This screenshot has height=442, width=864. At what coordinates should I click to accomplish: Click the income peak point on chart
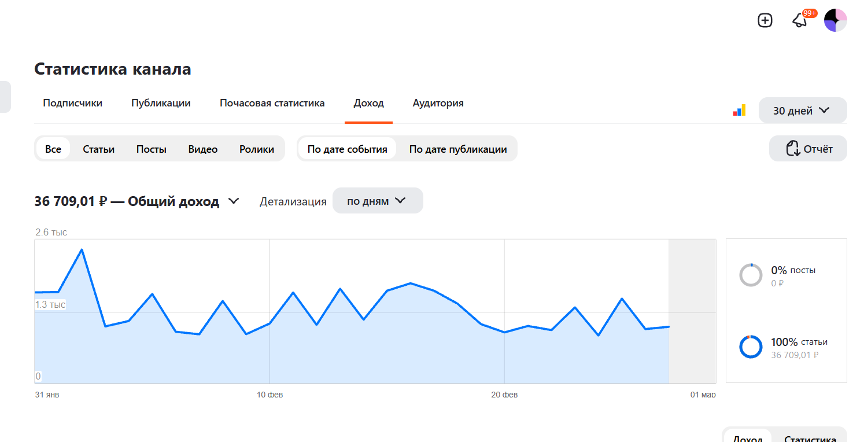pyautogui.click(x=82, y=249)
